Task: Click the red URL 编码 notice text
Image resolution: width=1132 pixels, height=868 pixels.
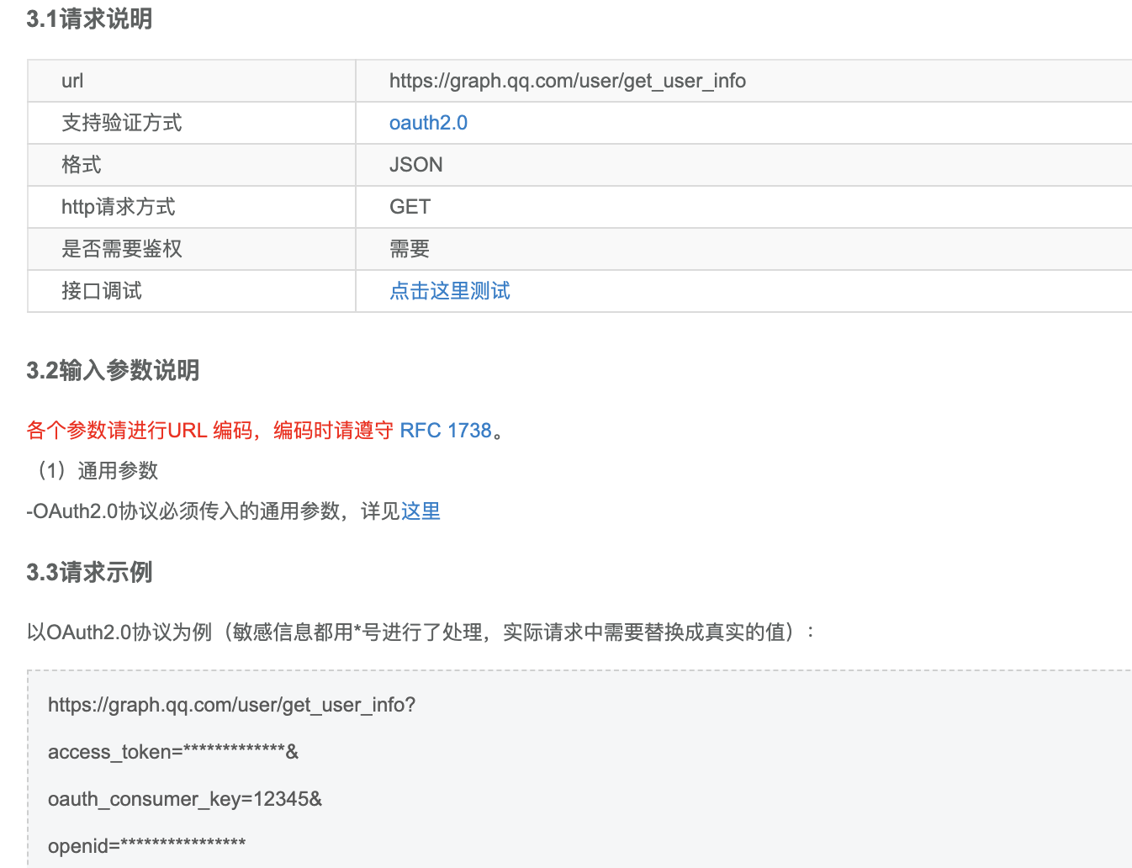Action: [210, 431]
